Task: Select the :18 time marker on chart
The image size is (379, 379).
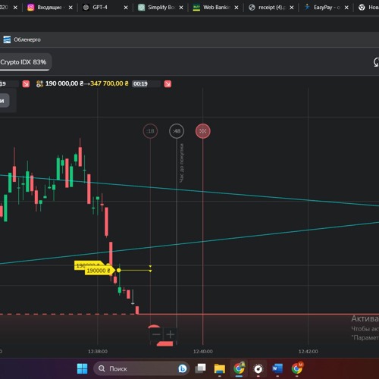Action: tap(150, 131)
